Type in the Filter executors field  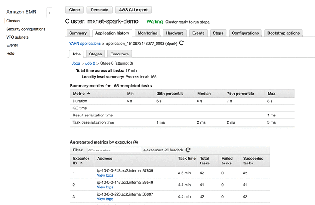[114, 150]
